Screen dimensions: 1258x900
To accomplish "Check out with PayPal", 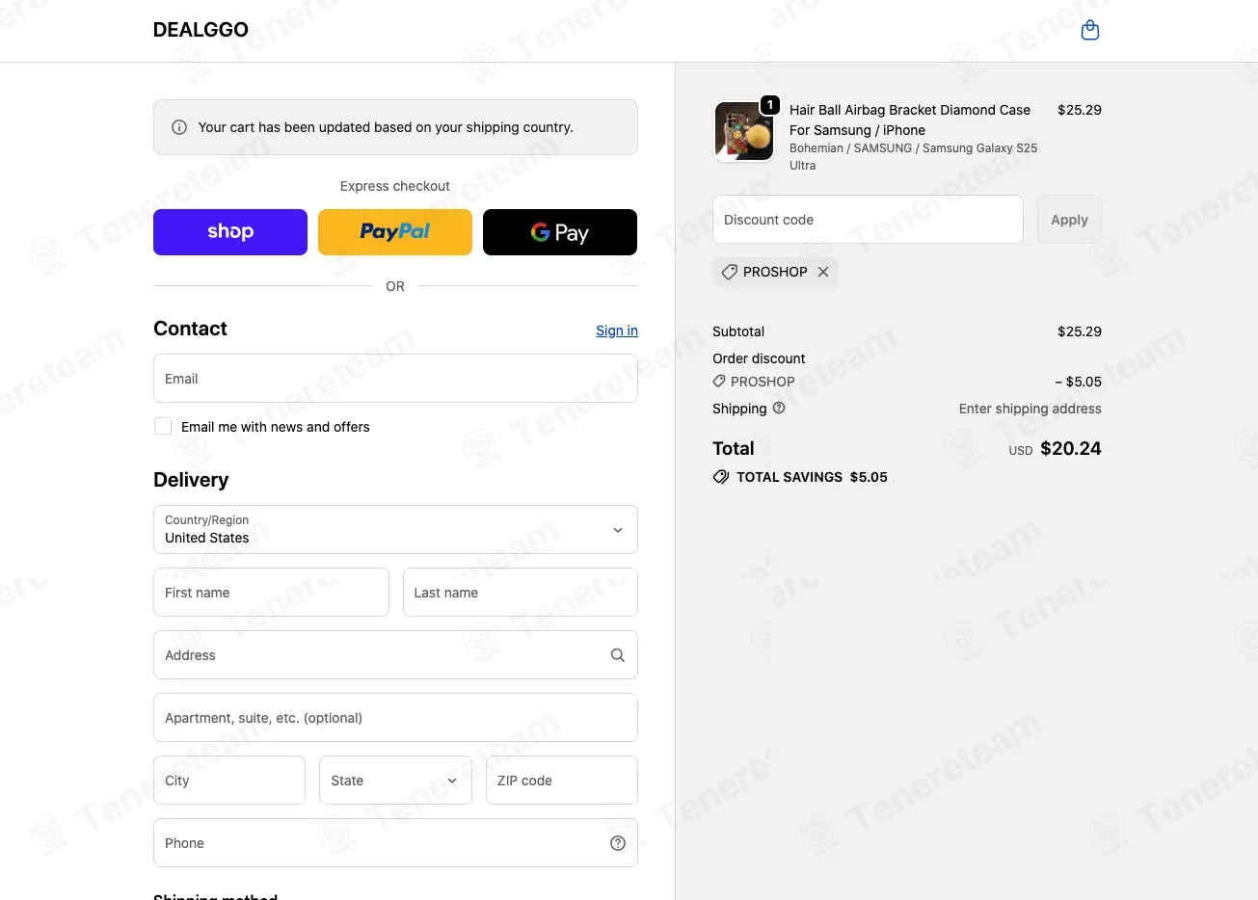I will [x=395, y=232].
